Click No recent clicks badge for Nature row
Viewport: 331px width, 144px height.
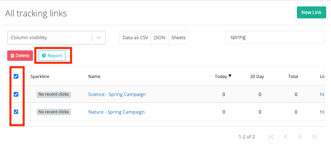click(54, 112)
